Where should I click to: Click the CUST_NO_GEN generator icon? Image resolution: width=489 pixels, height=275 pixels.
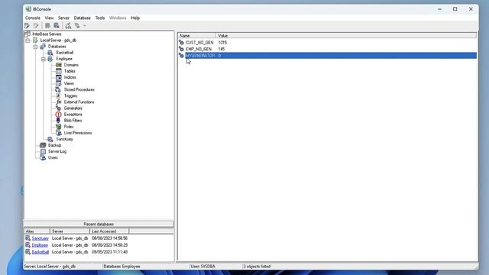tap(181, 43)
